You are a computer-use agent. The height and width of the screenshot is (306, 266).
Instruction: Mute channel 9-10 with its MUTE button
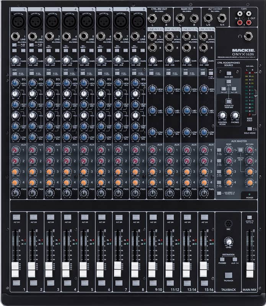point(153,217)
